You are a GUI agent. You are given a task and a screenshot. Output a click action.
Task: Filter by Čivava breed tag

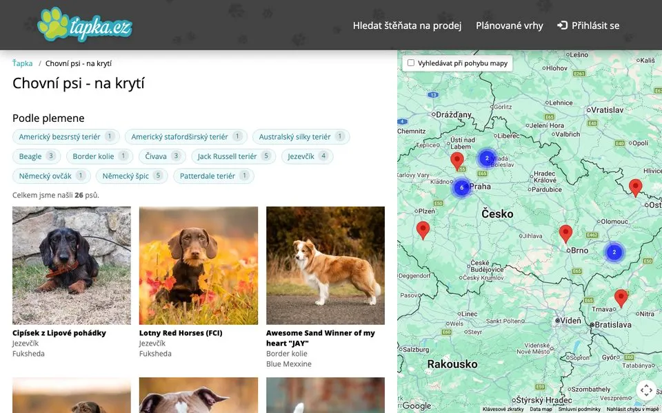(x=162, y=156)
